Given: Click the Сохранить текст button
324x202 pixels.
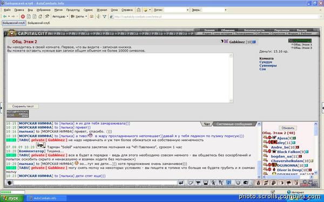Looking at the screenshot, I should [23, 106].
